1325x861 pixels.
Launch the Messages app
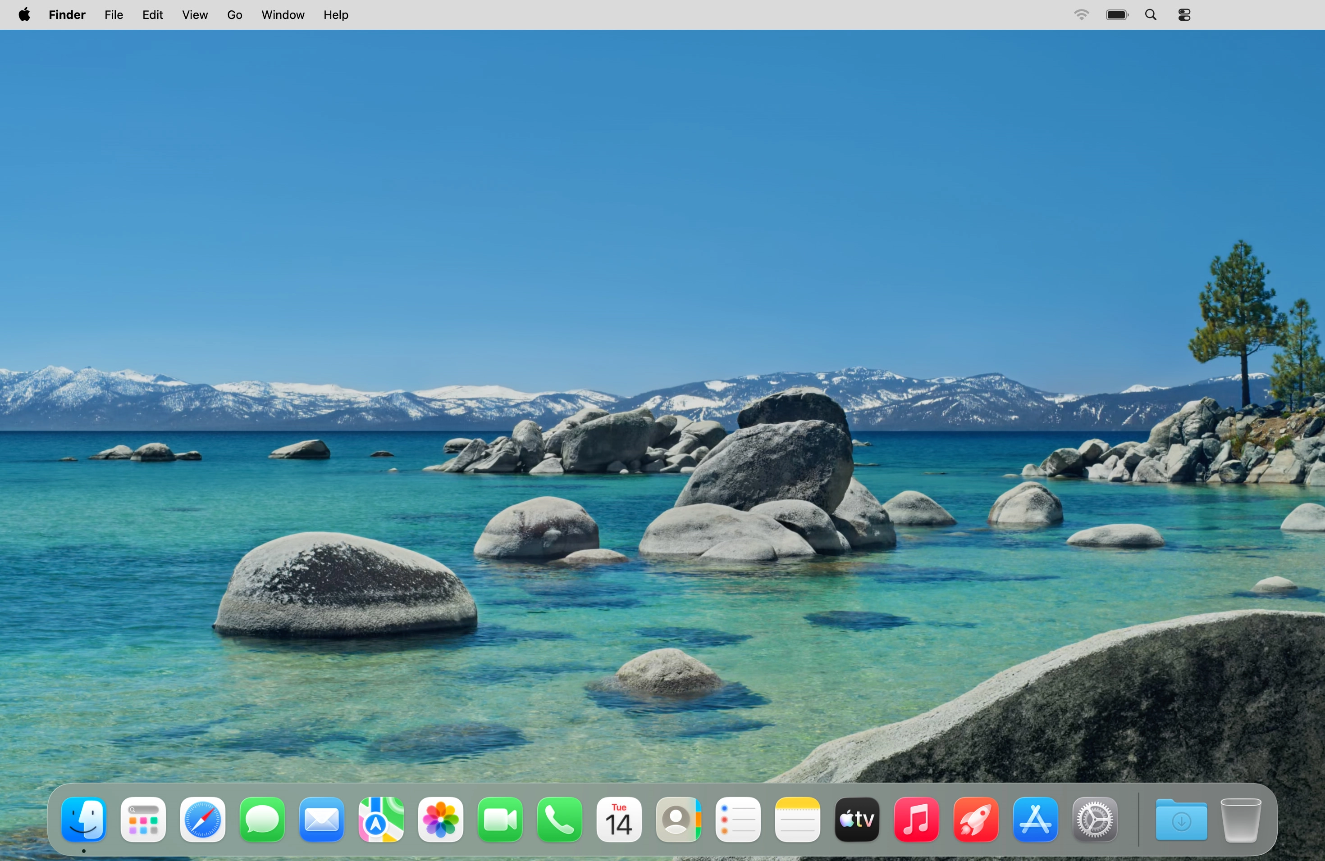pyautogui.click(x=262, y=820)
